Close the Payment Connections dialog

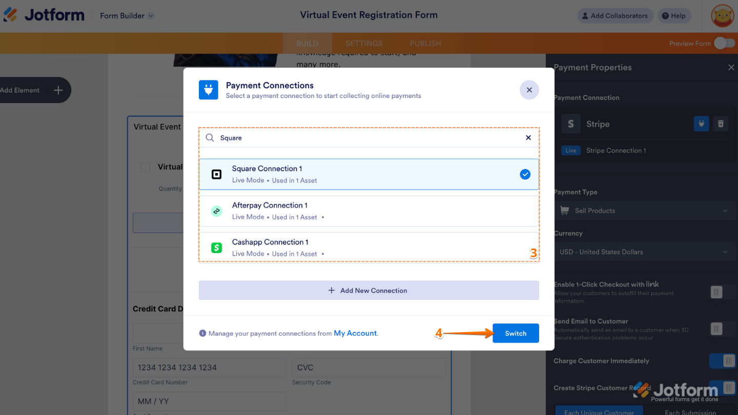(x=529, y=90)
